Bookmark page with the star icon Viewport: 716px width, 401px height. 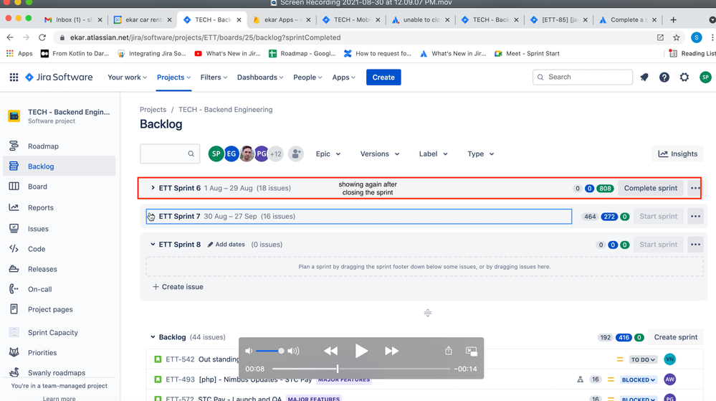[677, 37]
